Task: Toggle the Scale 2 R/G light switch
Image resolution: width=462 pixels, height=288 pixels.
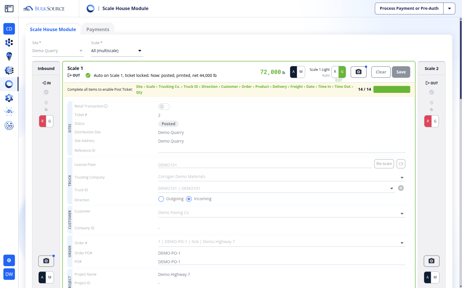Action: 432,121
